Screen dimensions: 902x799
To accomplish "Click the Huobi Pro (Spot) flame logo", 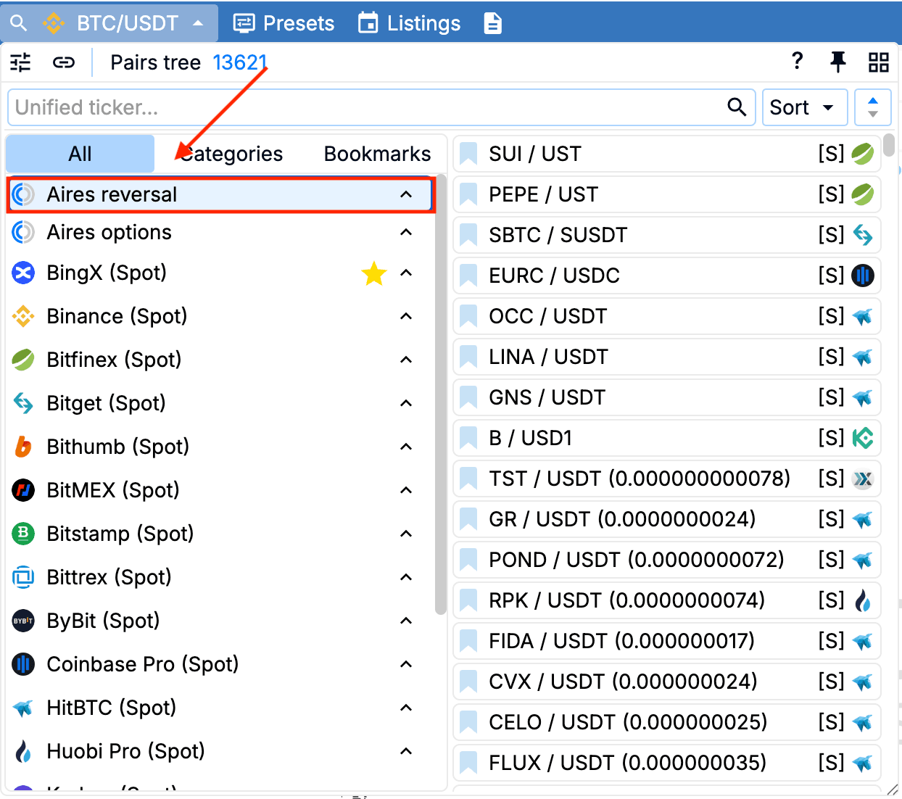I will pos(23,751).
